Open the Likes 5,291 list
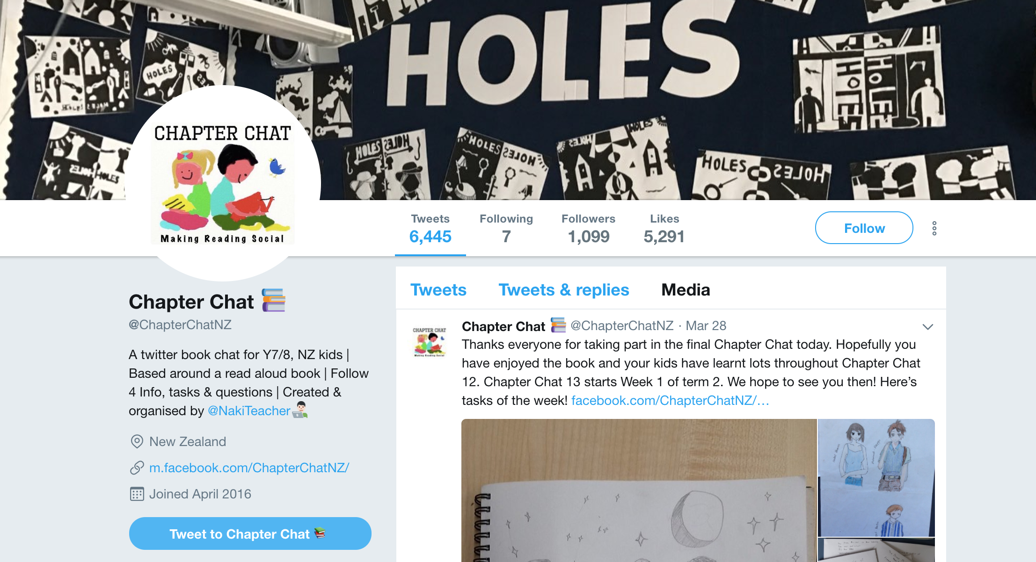Screen dimensions: 1036x562 [664, 229]
